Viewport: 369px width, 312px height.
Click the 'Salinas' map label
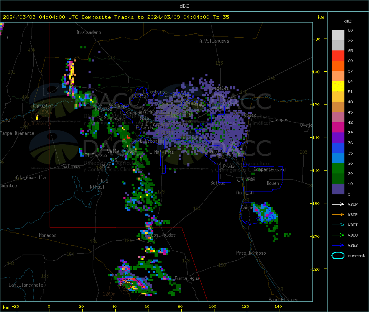point(71,166)
